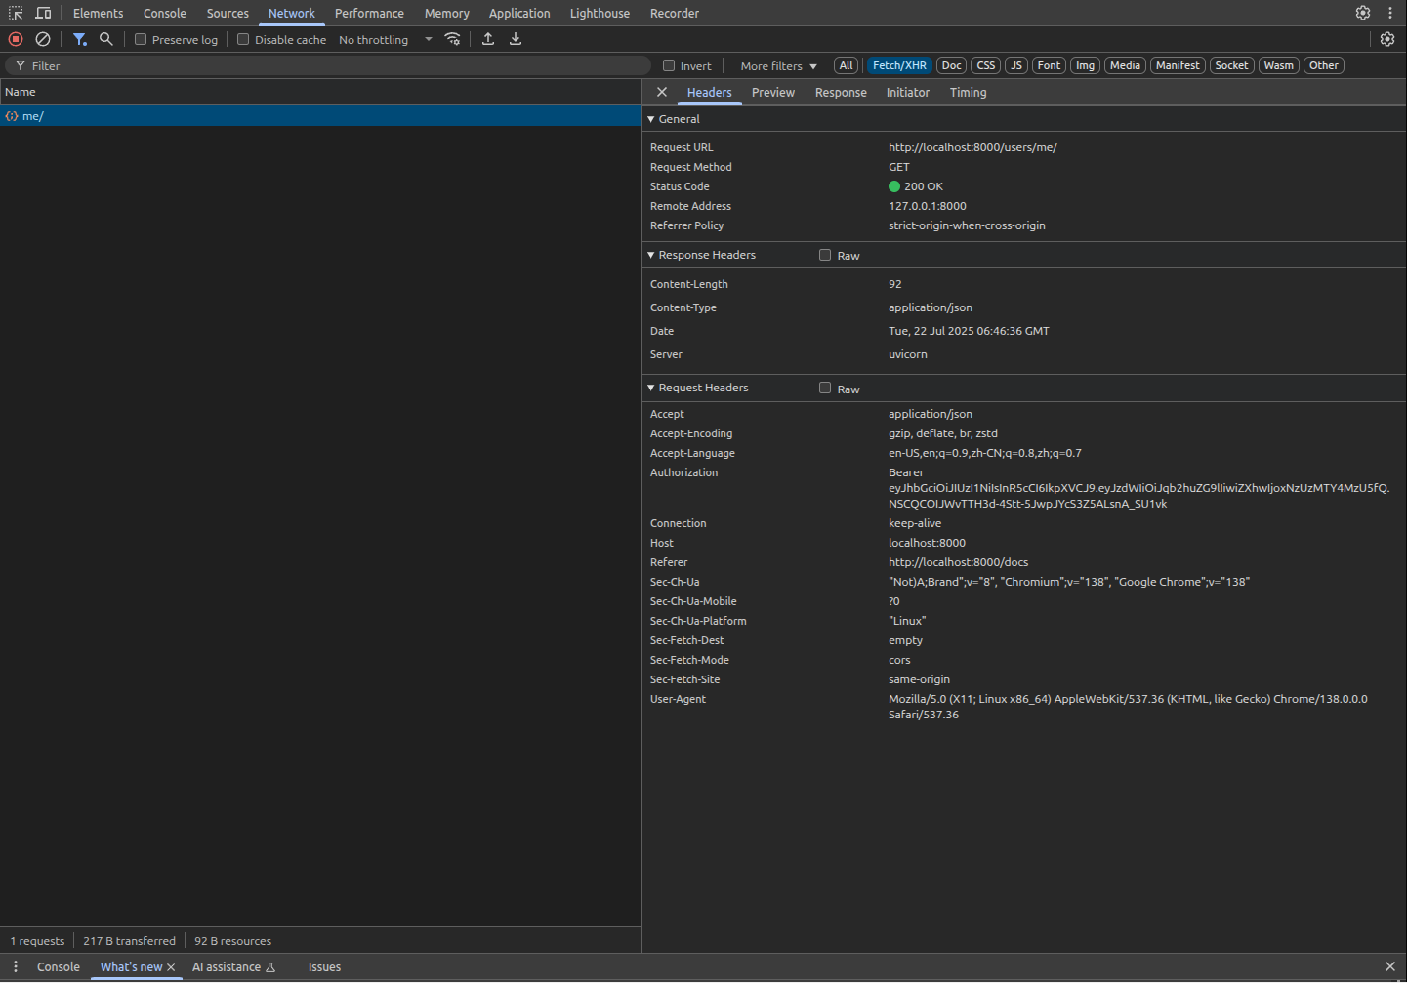
Task: Open the Preview tab for the request
Action: [772, 93]
